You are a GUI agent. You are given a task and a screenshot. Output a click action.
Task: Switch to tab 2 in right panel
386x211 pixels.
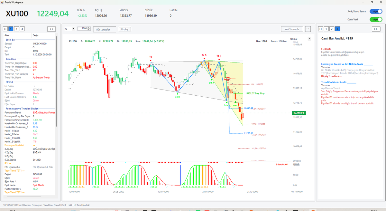(332, 29)
